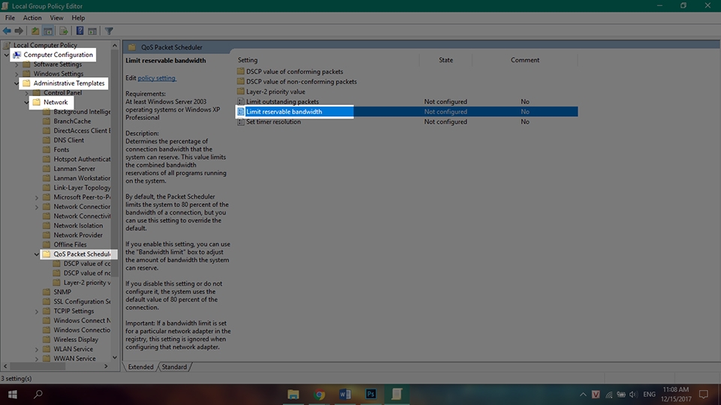721x405 pixels.
Task: Switch to the Standard tab
Action: [x=174, y=367]
